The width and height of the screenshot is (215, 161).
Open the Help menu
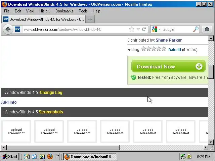[96, 11]
